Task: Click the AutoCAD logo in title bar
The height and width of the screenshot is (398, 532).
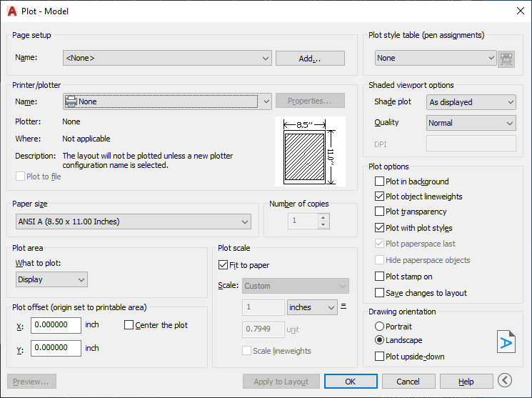Action: click(x=12, y=11)
